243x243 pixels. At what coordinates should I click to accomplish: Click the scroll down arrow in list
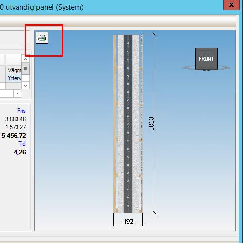coord(25,85)
